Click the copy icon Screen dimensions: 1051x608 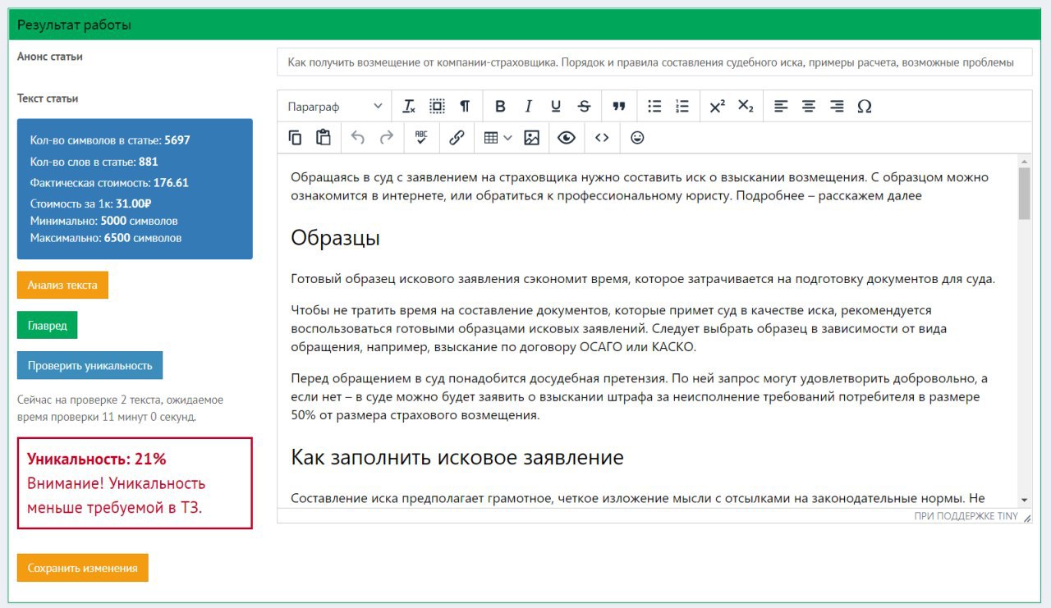coord(296,138)
